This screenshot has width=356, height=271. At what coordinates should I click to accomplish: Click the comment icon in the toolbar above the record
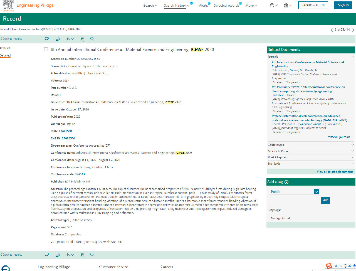[x=47, y=39]
